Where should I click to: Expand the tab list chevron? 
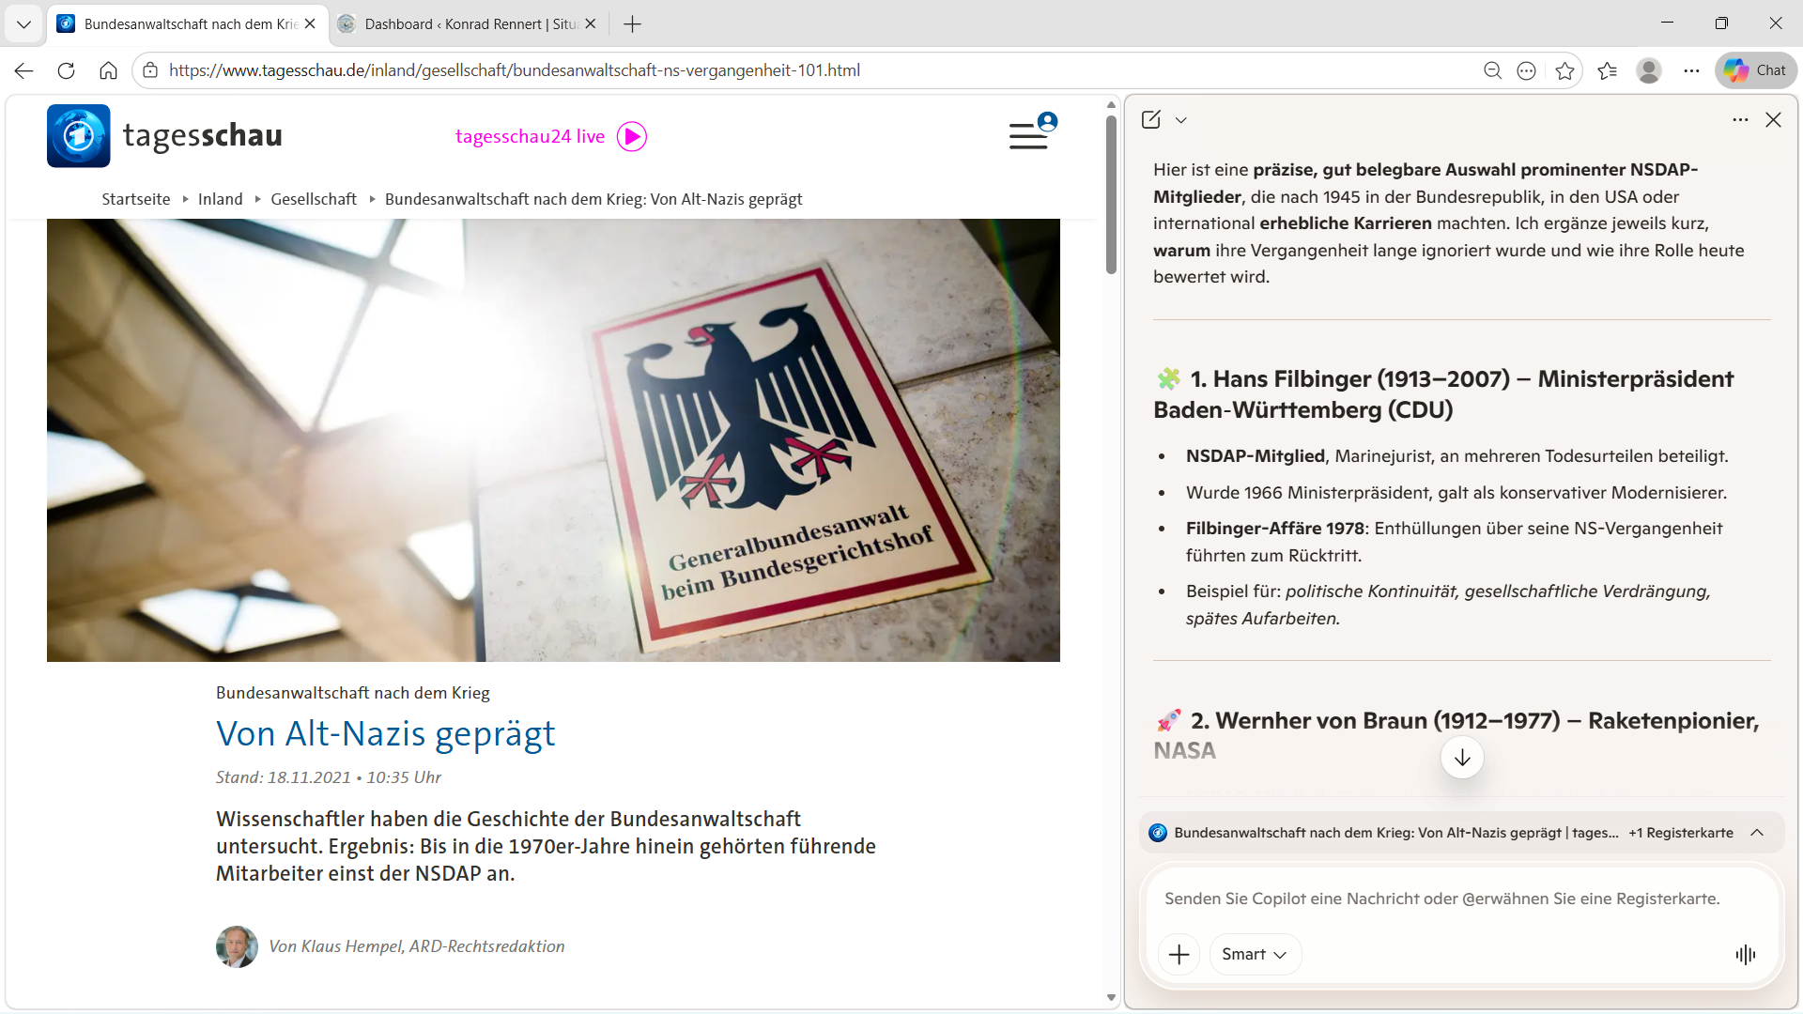24,24
